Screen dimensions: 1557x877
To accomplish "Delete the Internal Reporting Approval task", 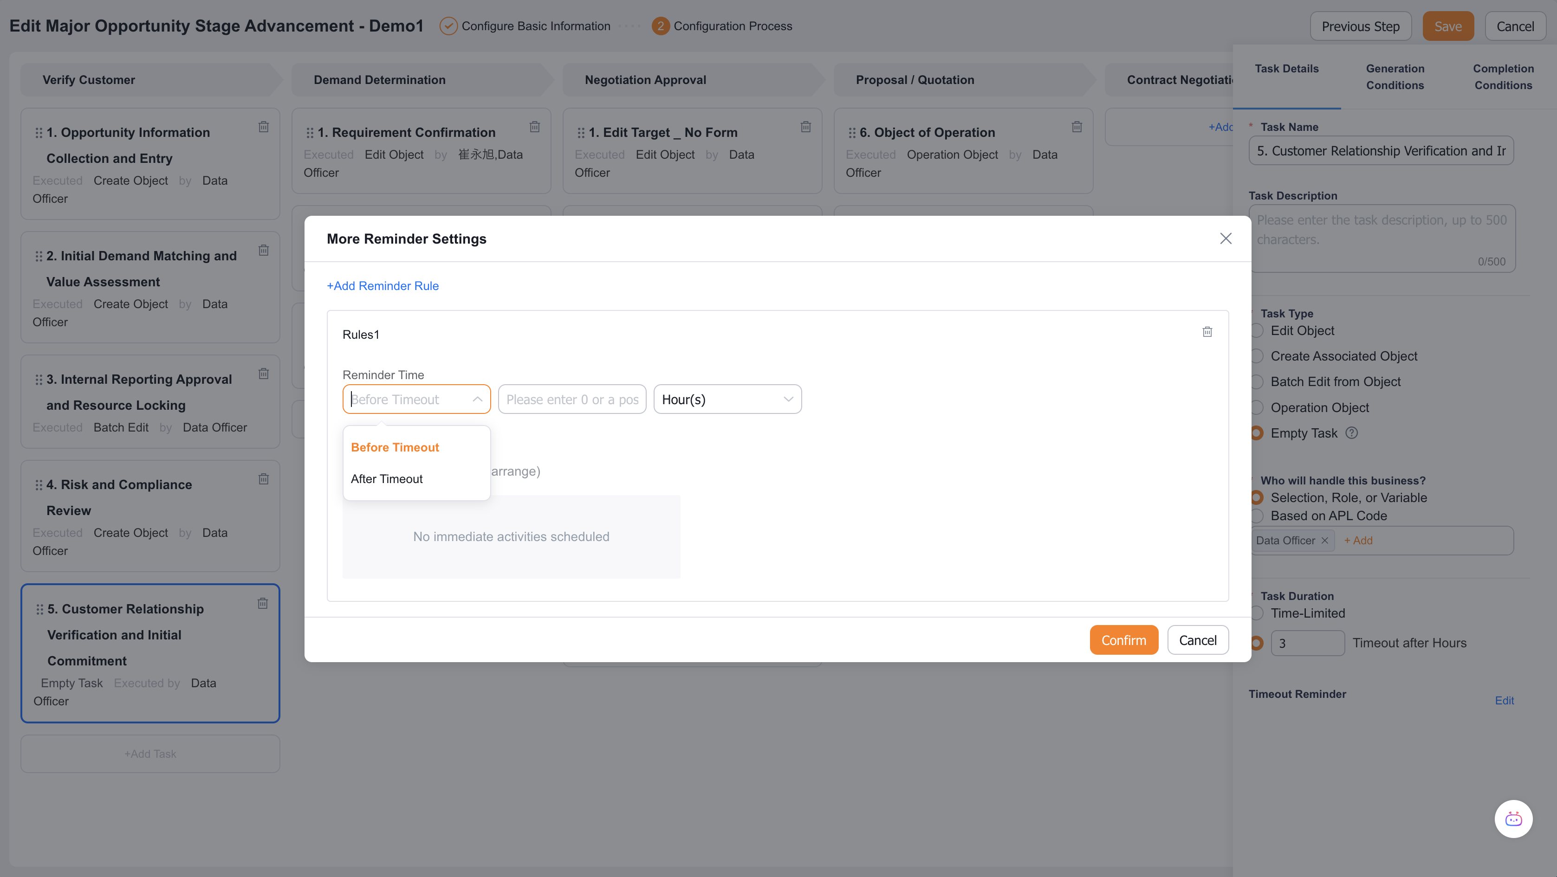I will click(x=264, y=374).
